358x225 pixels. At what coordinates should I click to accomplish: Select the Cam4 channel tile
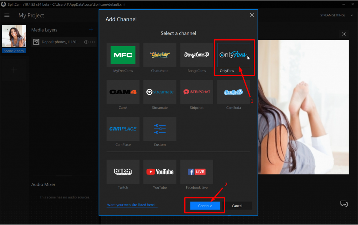point(123,92)
